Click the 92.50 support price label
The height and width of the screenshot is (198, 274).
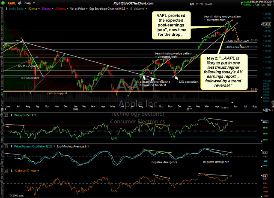click(254, 90)
